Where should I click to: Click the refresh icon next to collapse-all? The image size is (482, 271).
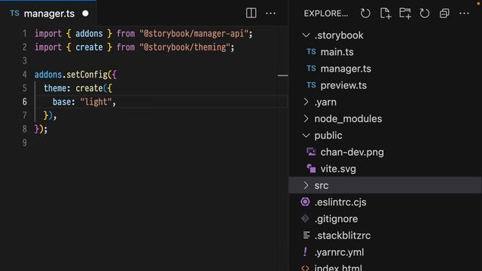click(x=425, y=14)
